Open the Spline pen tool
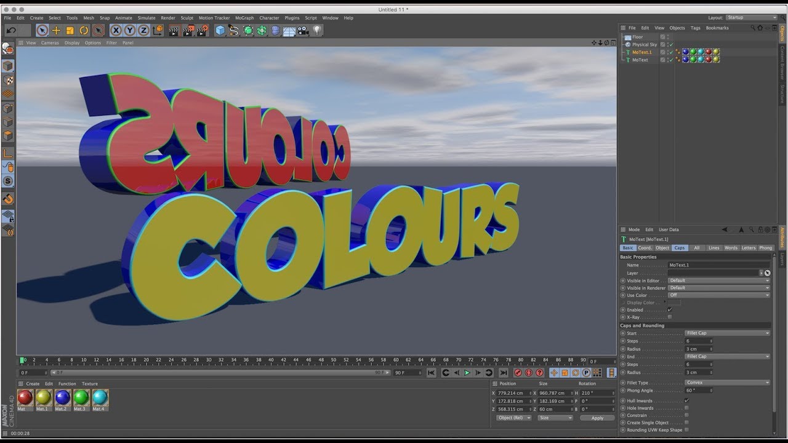 point(234,30)
